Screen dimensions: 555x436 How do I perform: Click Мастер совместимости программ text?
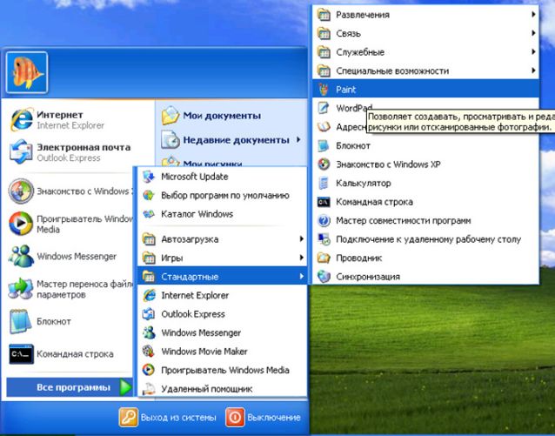(x=403, y=221)
